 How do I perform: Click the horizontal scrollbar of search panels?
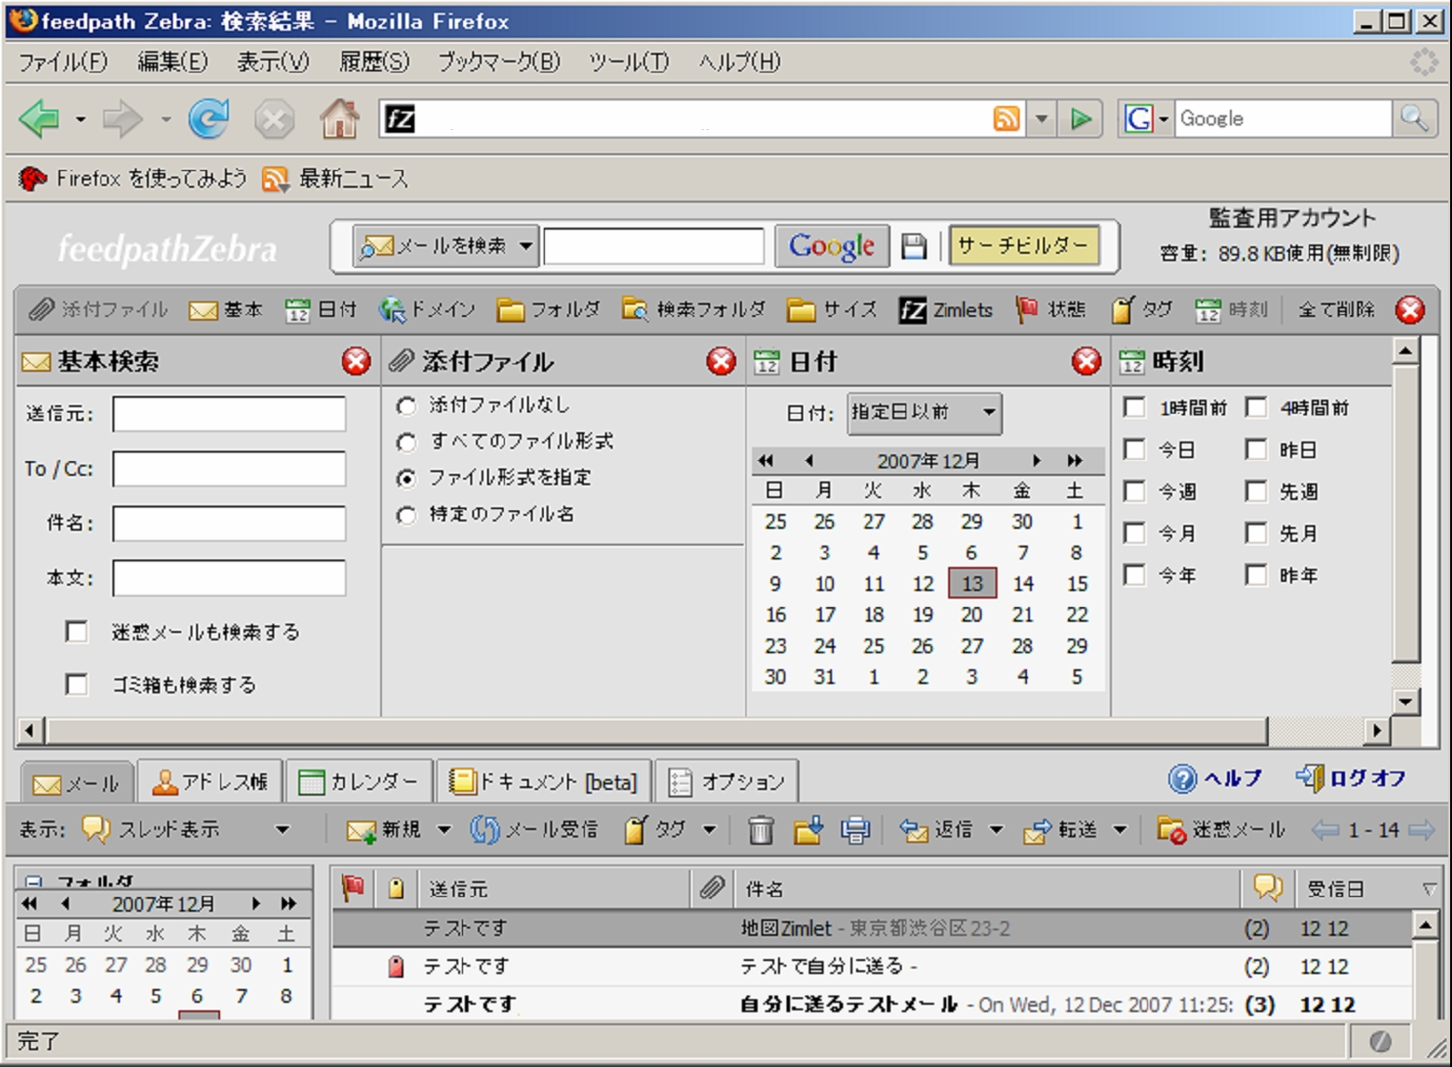(651, 731)
